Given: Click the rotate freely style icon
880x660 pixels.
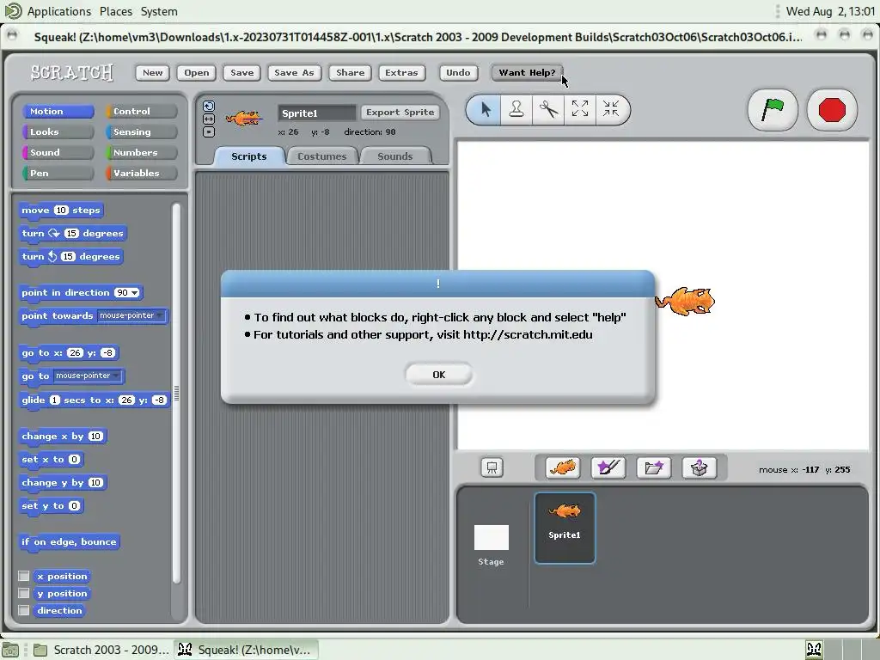Looking at the screenshot, I should [209, 106].
